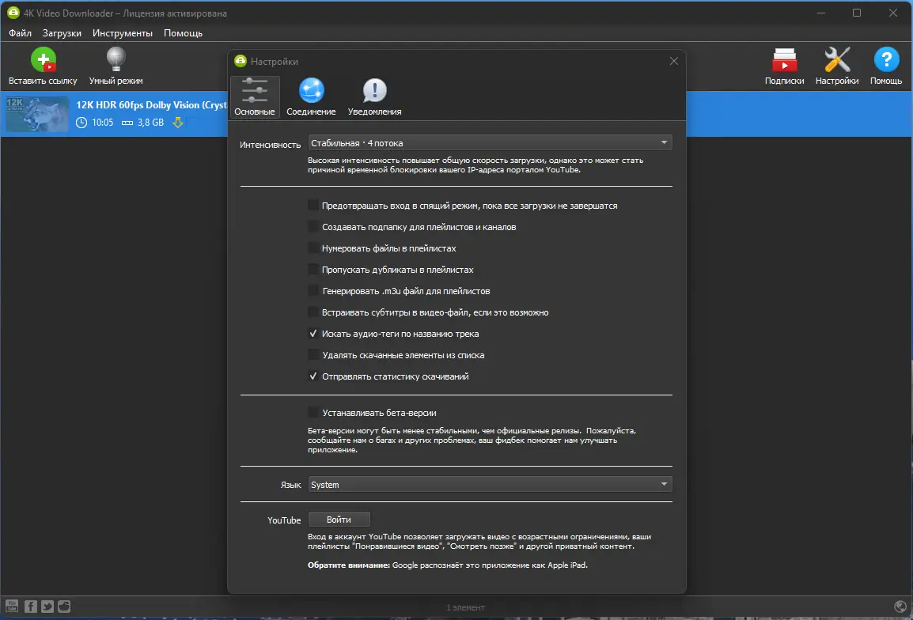Image resolution: width=913 pixels, height=620 pixels.
Task: Maximize the 4K Video Downloader window
Action: (x=857, y=13)
